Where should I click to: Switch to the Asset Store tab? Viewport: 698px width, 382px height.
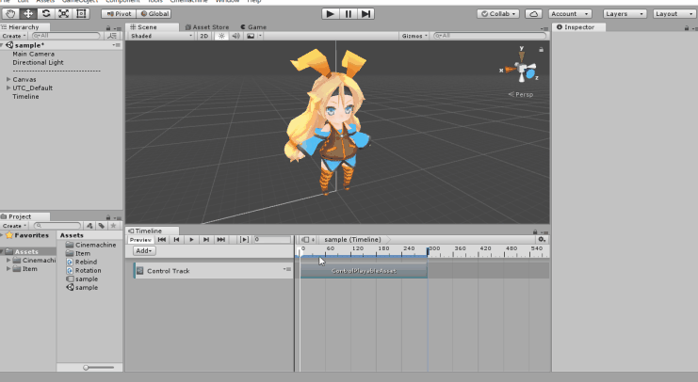(207, 27)
